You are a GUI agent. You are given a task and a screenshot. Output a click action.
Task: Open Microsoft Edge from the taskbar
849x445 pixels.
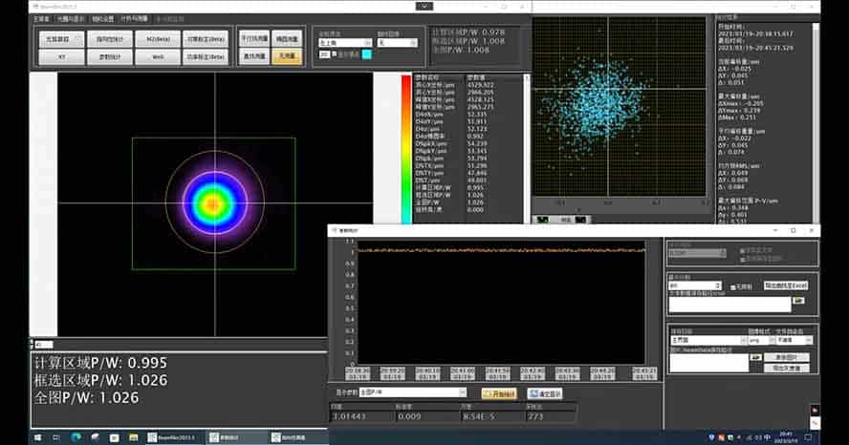[x=74, y=436]
